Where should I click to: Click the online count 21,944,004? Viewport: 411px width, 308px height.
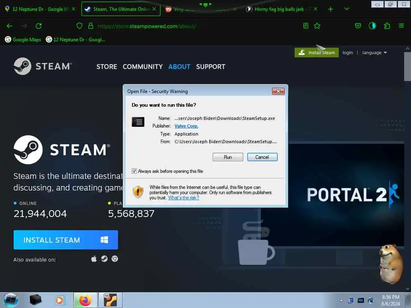coord(40,214)
